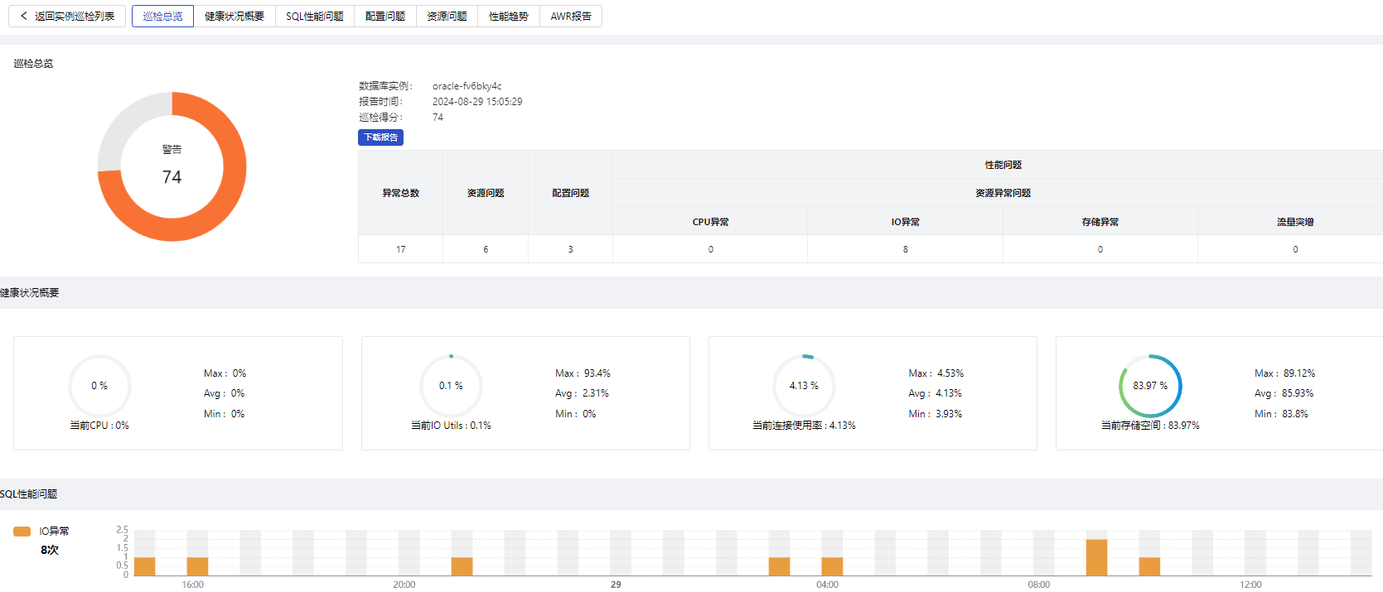Click the 20:00 axis label on chart
This screenshot has width=1383, height=592.
404,585
